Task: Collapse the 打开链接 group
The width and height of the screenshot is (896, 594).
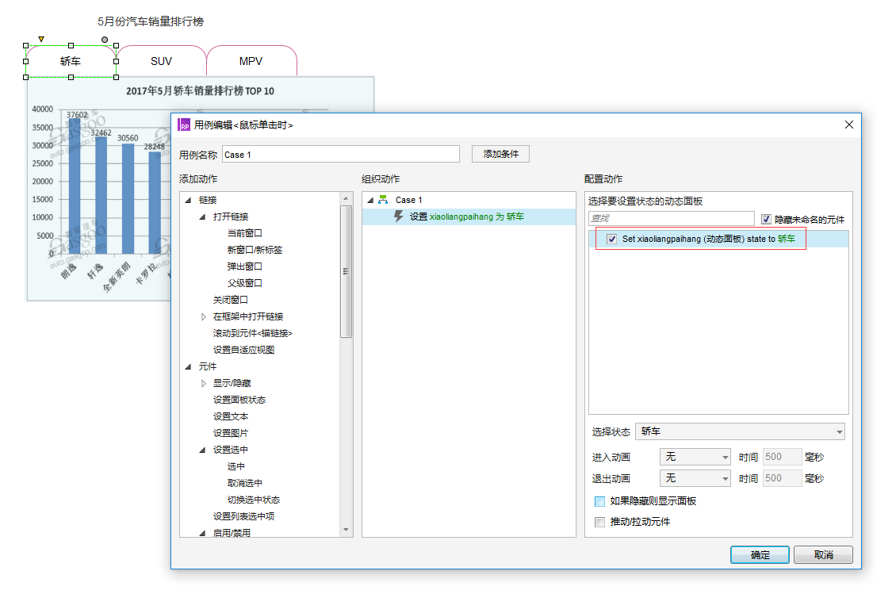Action: click(x=202, y=217)
